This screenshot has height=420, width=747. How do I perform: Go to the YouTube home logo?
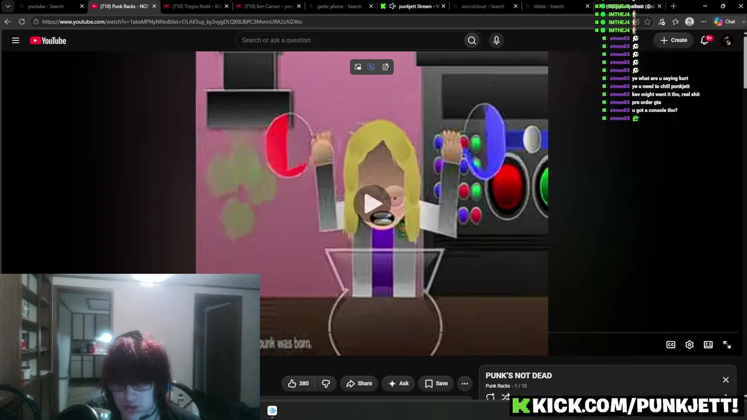pyautogui.click(x=48, y=41)
